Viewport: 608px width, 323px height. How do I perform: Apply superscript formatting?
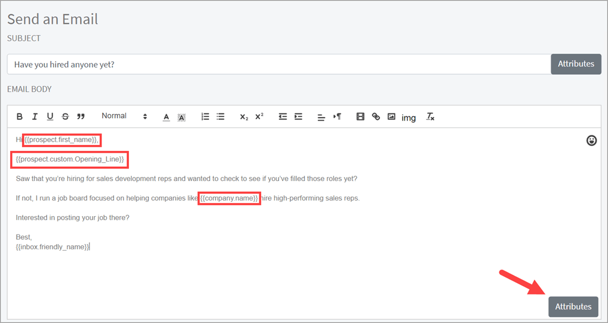click(259, 117)
